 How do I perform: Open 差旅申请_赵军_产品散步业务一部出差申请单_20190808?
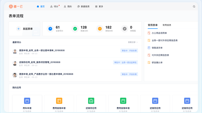pos(46,74)
